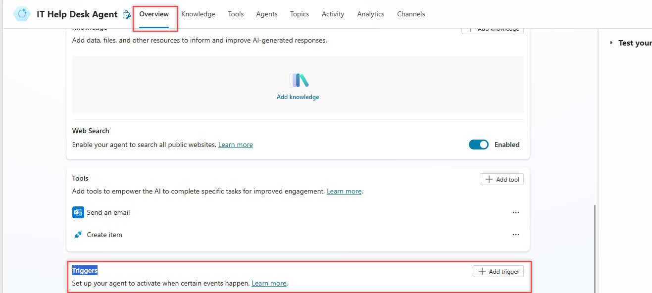This screenshot has width=652, height=293.
Task: Open the more options menu for Create item
Action: point(516,235)
